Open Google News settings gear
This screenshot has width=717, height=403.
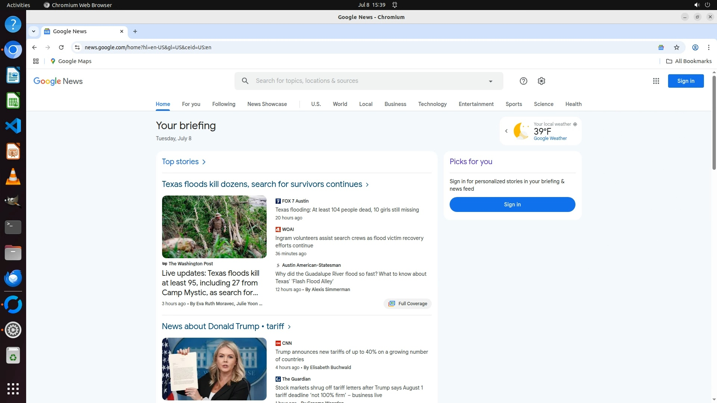541,81
